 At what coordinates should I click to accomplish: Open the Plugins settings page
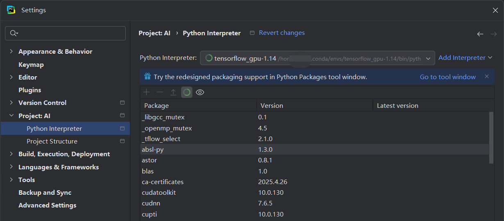[x=30, y=90]
